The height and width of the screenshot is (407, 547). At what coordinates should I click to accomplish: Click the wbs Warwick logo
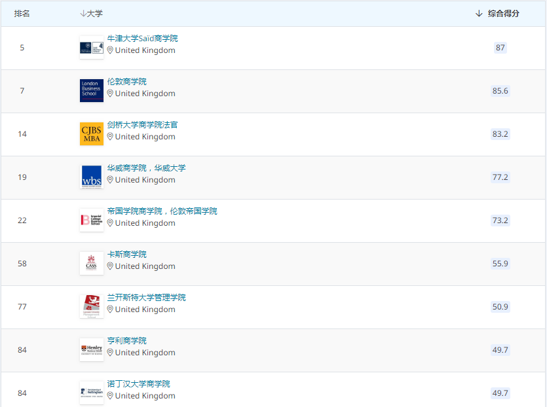click(x=92, y=177)
